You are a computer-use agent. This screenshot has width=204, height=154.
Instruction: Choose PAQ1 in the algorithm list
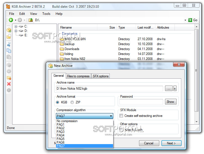(85, 125)
